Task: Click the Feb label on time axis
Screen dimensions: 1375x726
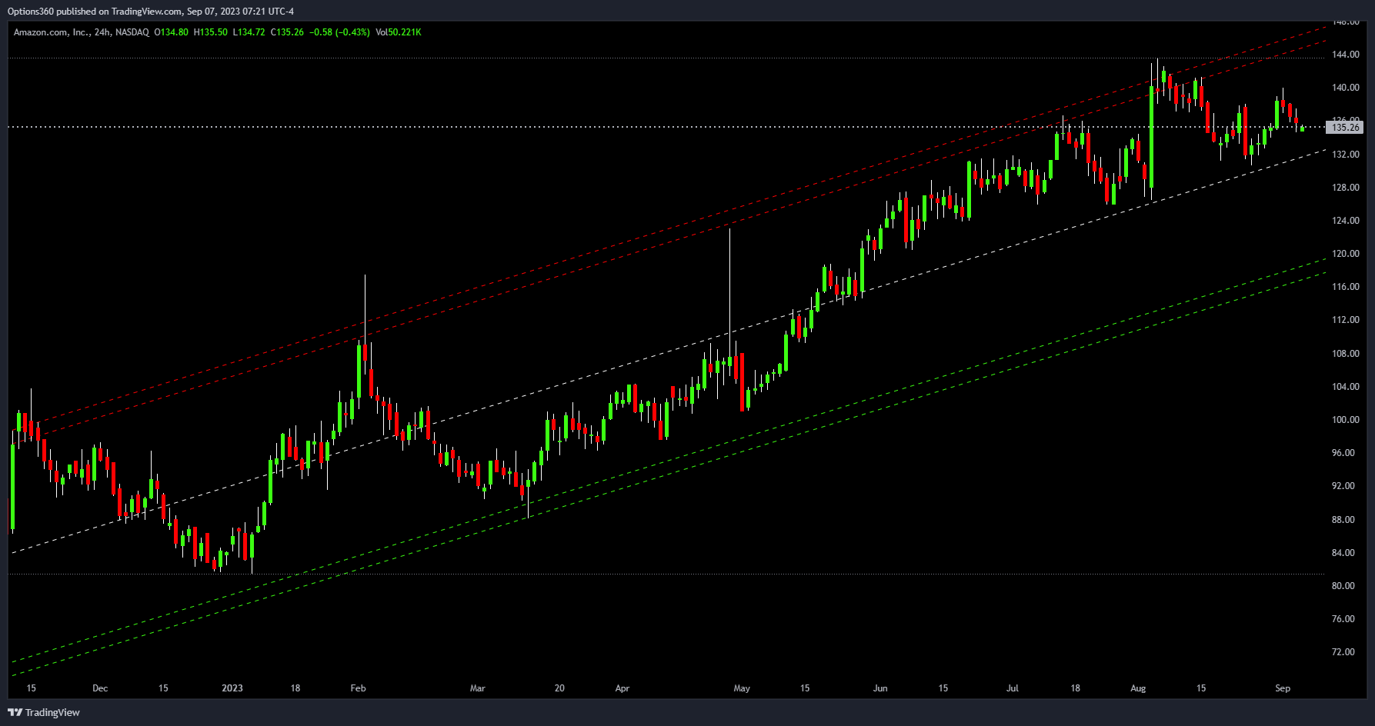Action: tap(358, 688)
